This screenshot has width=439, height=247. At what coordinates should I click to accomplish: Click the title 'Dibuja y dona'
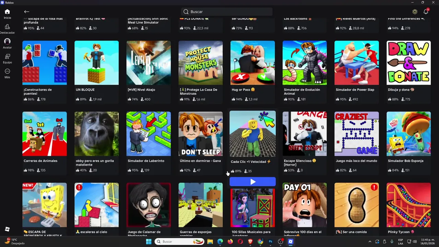(401, 90)
